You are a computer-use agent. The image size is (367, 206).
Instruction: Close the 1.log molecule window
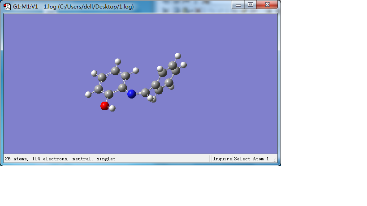point(267,4)
